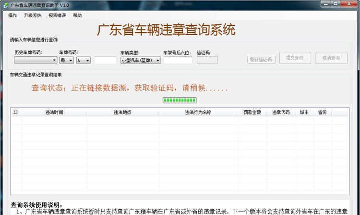Minimize the window

click(326, 4)
